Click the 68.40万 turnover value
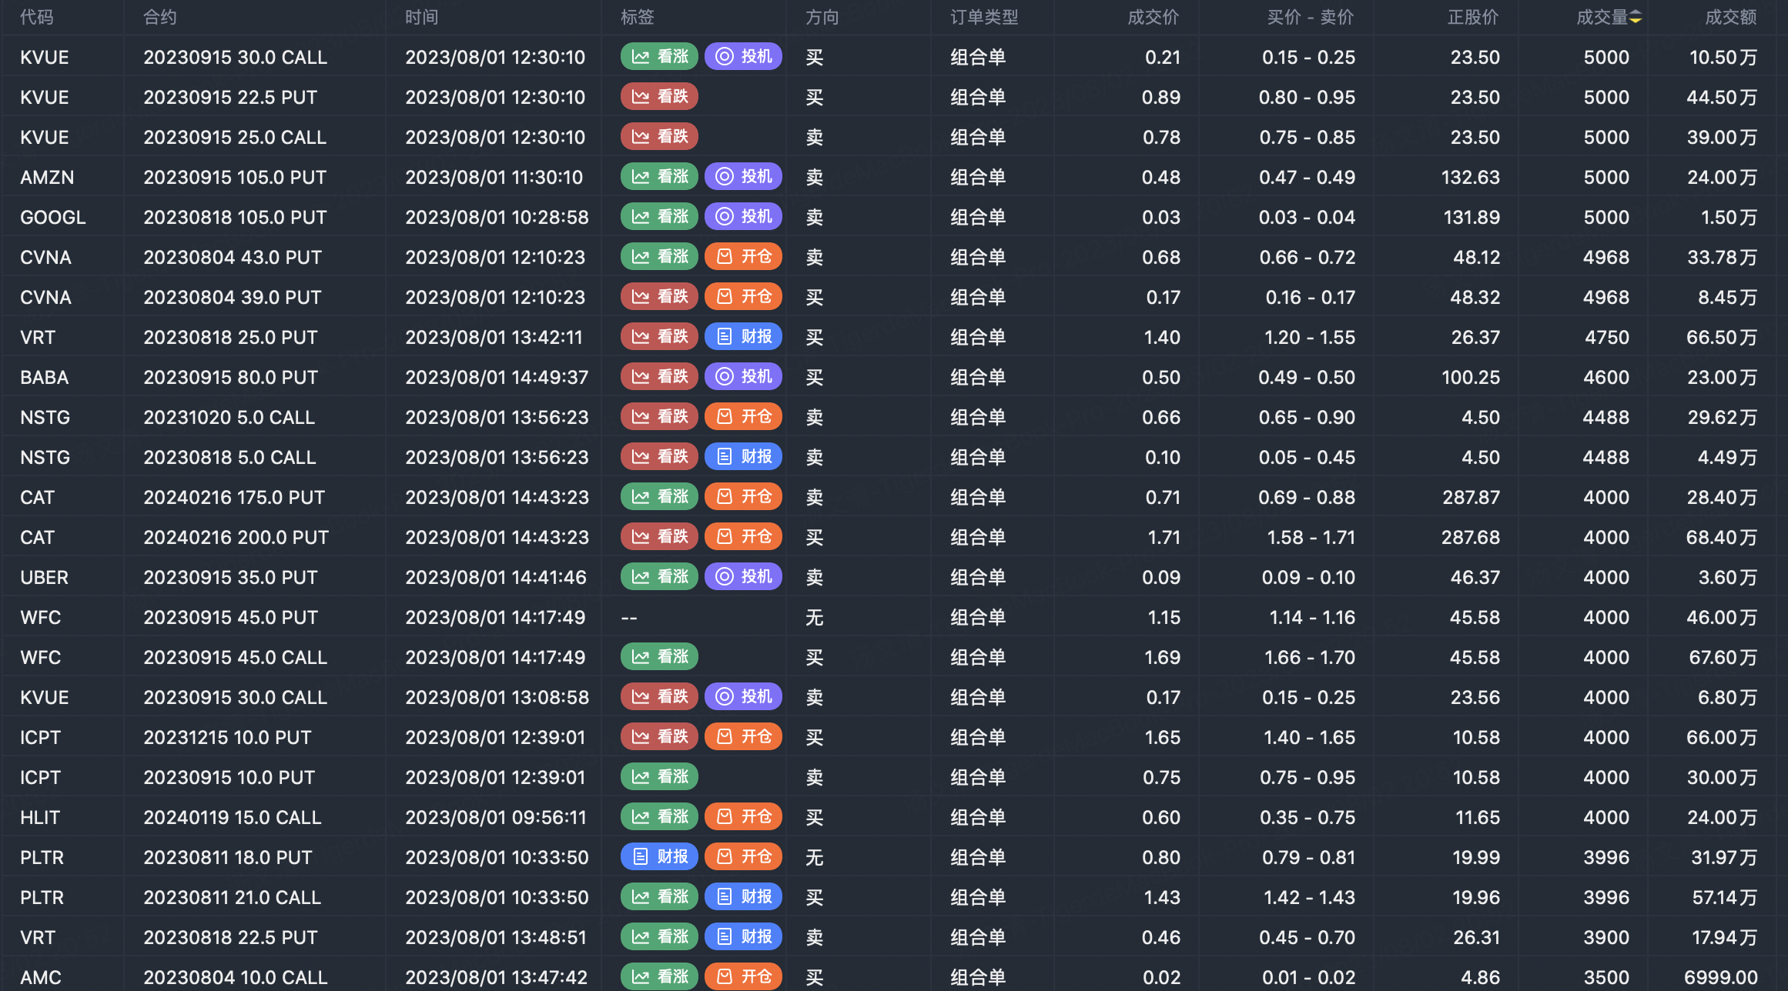This screenshot has width=1788, height=991. [1722, 537]
